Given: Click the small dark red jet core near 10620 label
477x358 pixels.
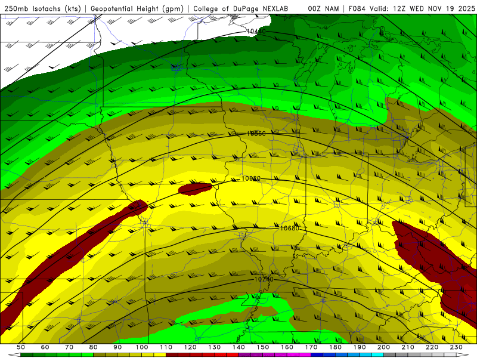Looking at the screenshot, I should [195, 189].
